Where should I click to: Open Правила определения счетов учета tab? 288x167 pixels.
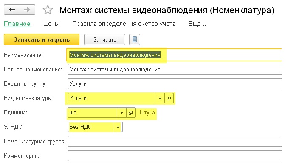[x=124, y=24]
